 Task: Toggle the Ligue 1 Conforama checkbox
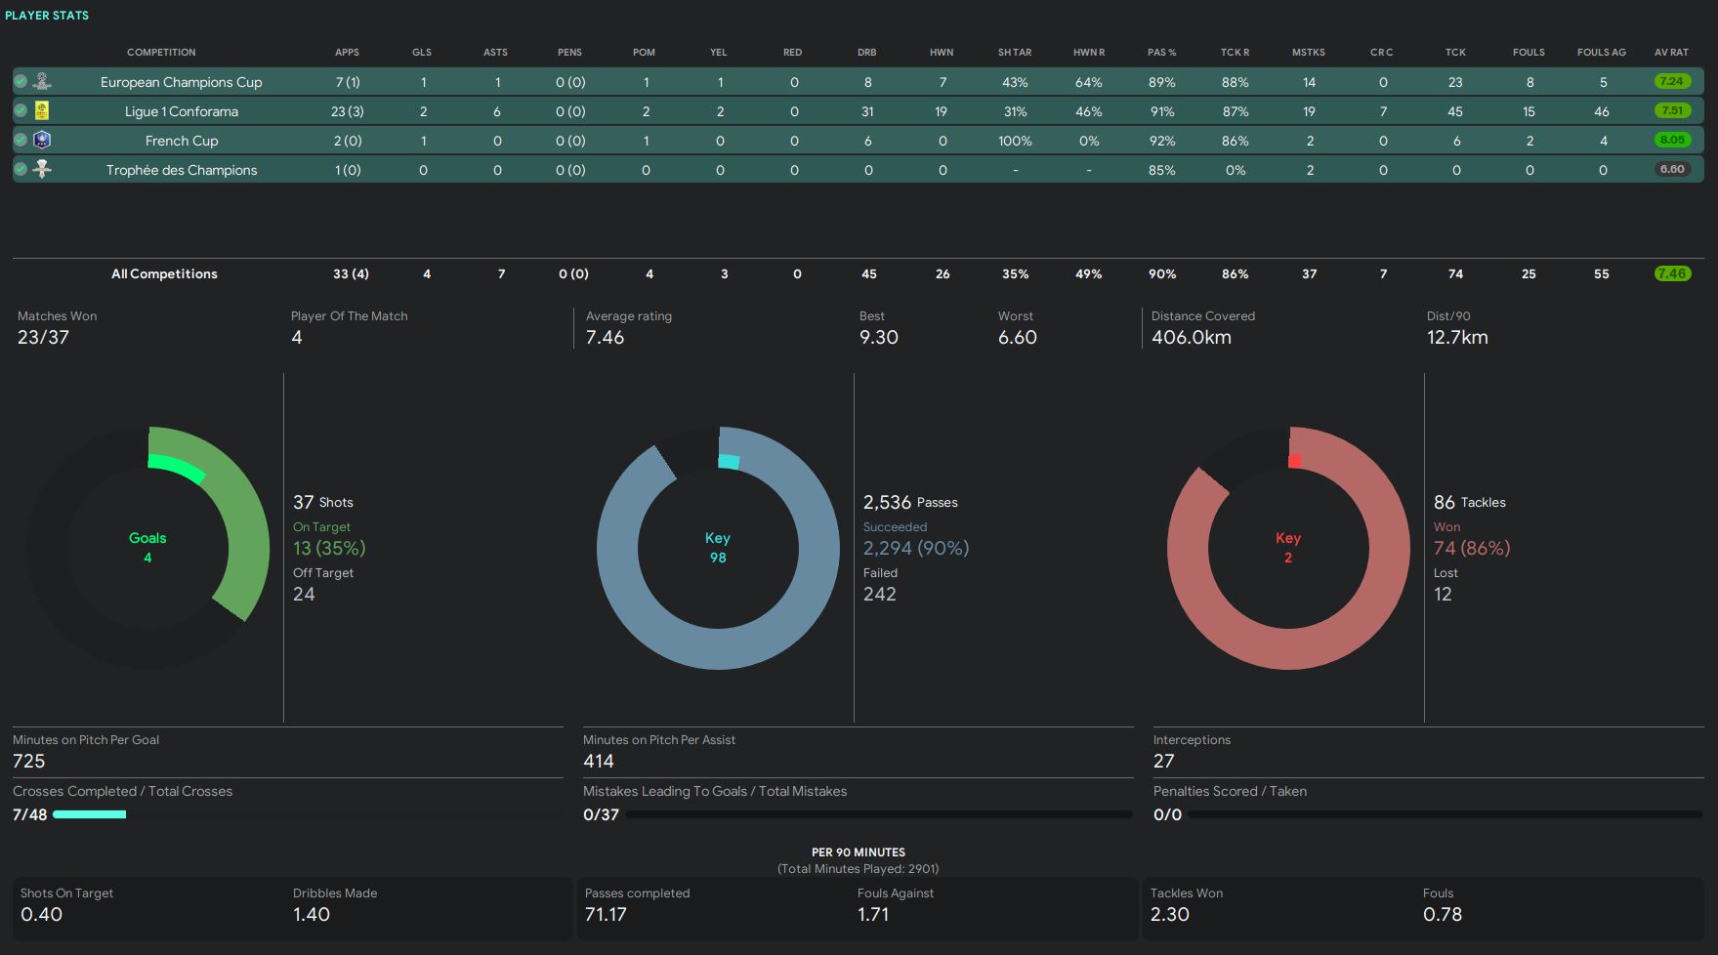tap(21, 111)
